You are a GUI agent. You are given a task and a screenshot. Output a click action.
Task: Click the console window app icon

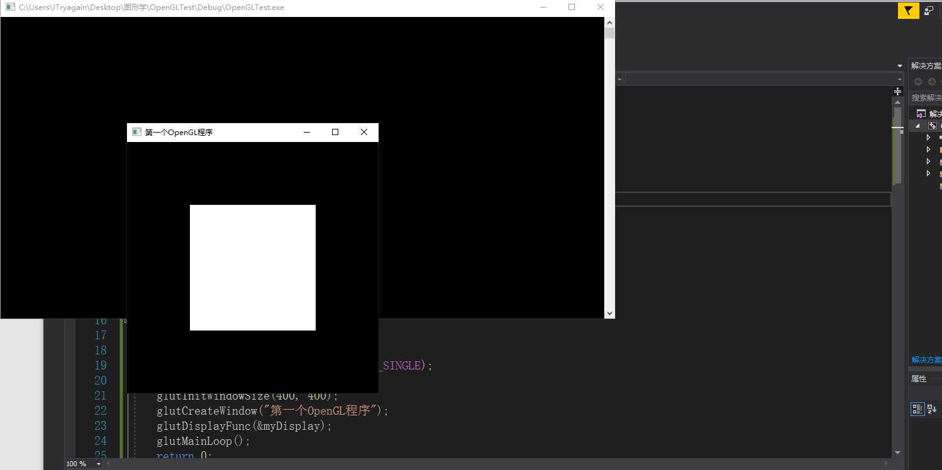click(x=10, y=8)
